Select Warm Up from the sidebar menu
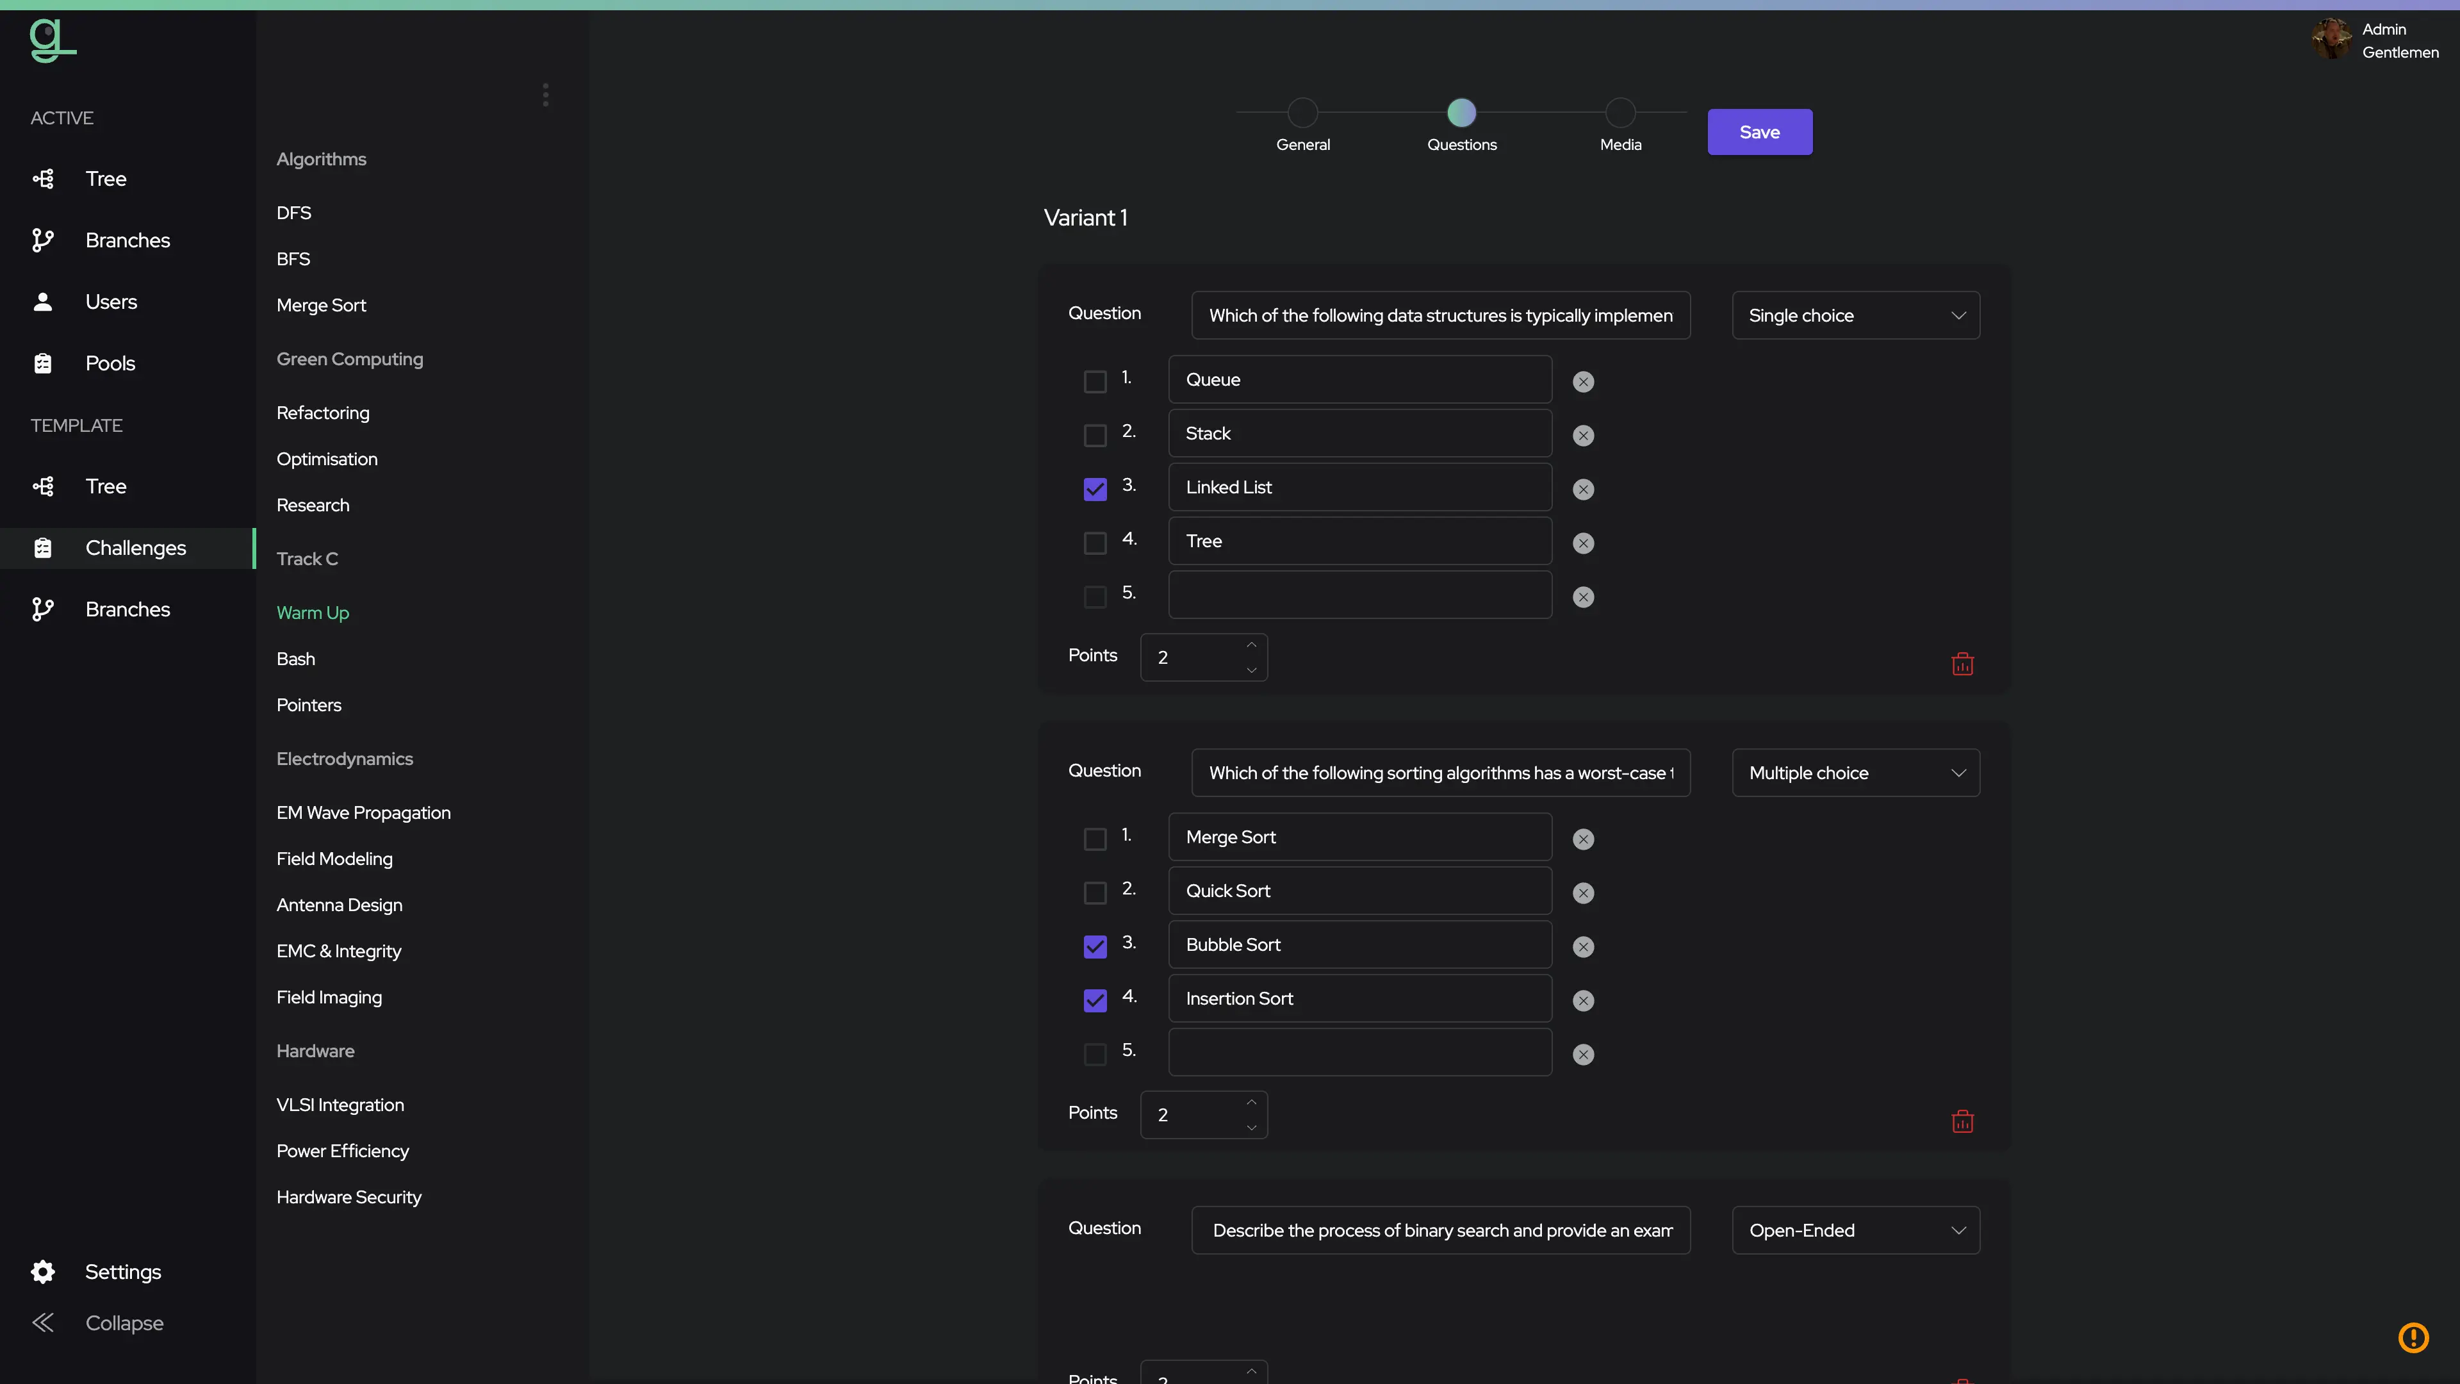Image resolution: width=2460 pixels, height=1384 pixels. pos(313,612)
